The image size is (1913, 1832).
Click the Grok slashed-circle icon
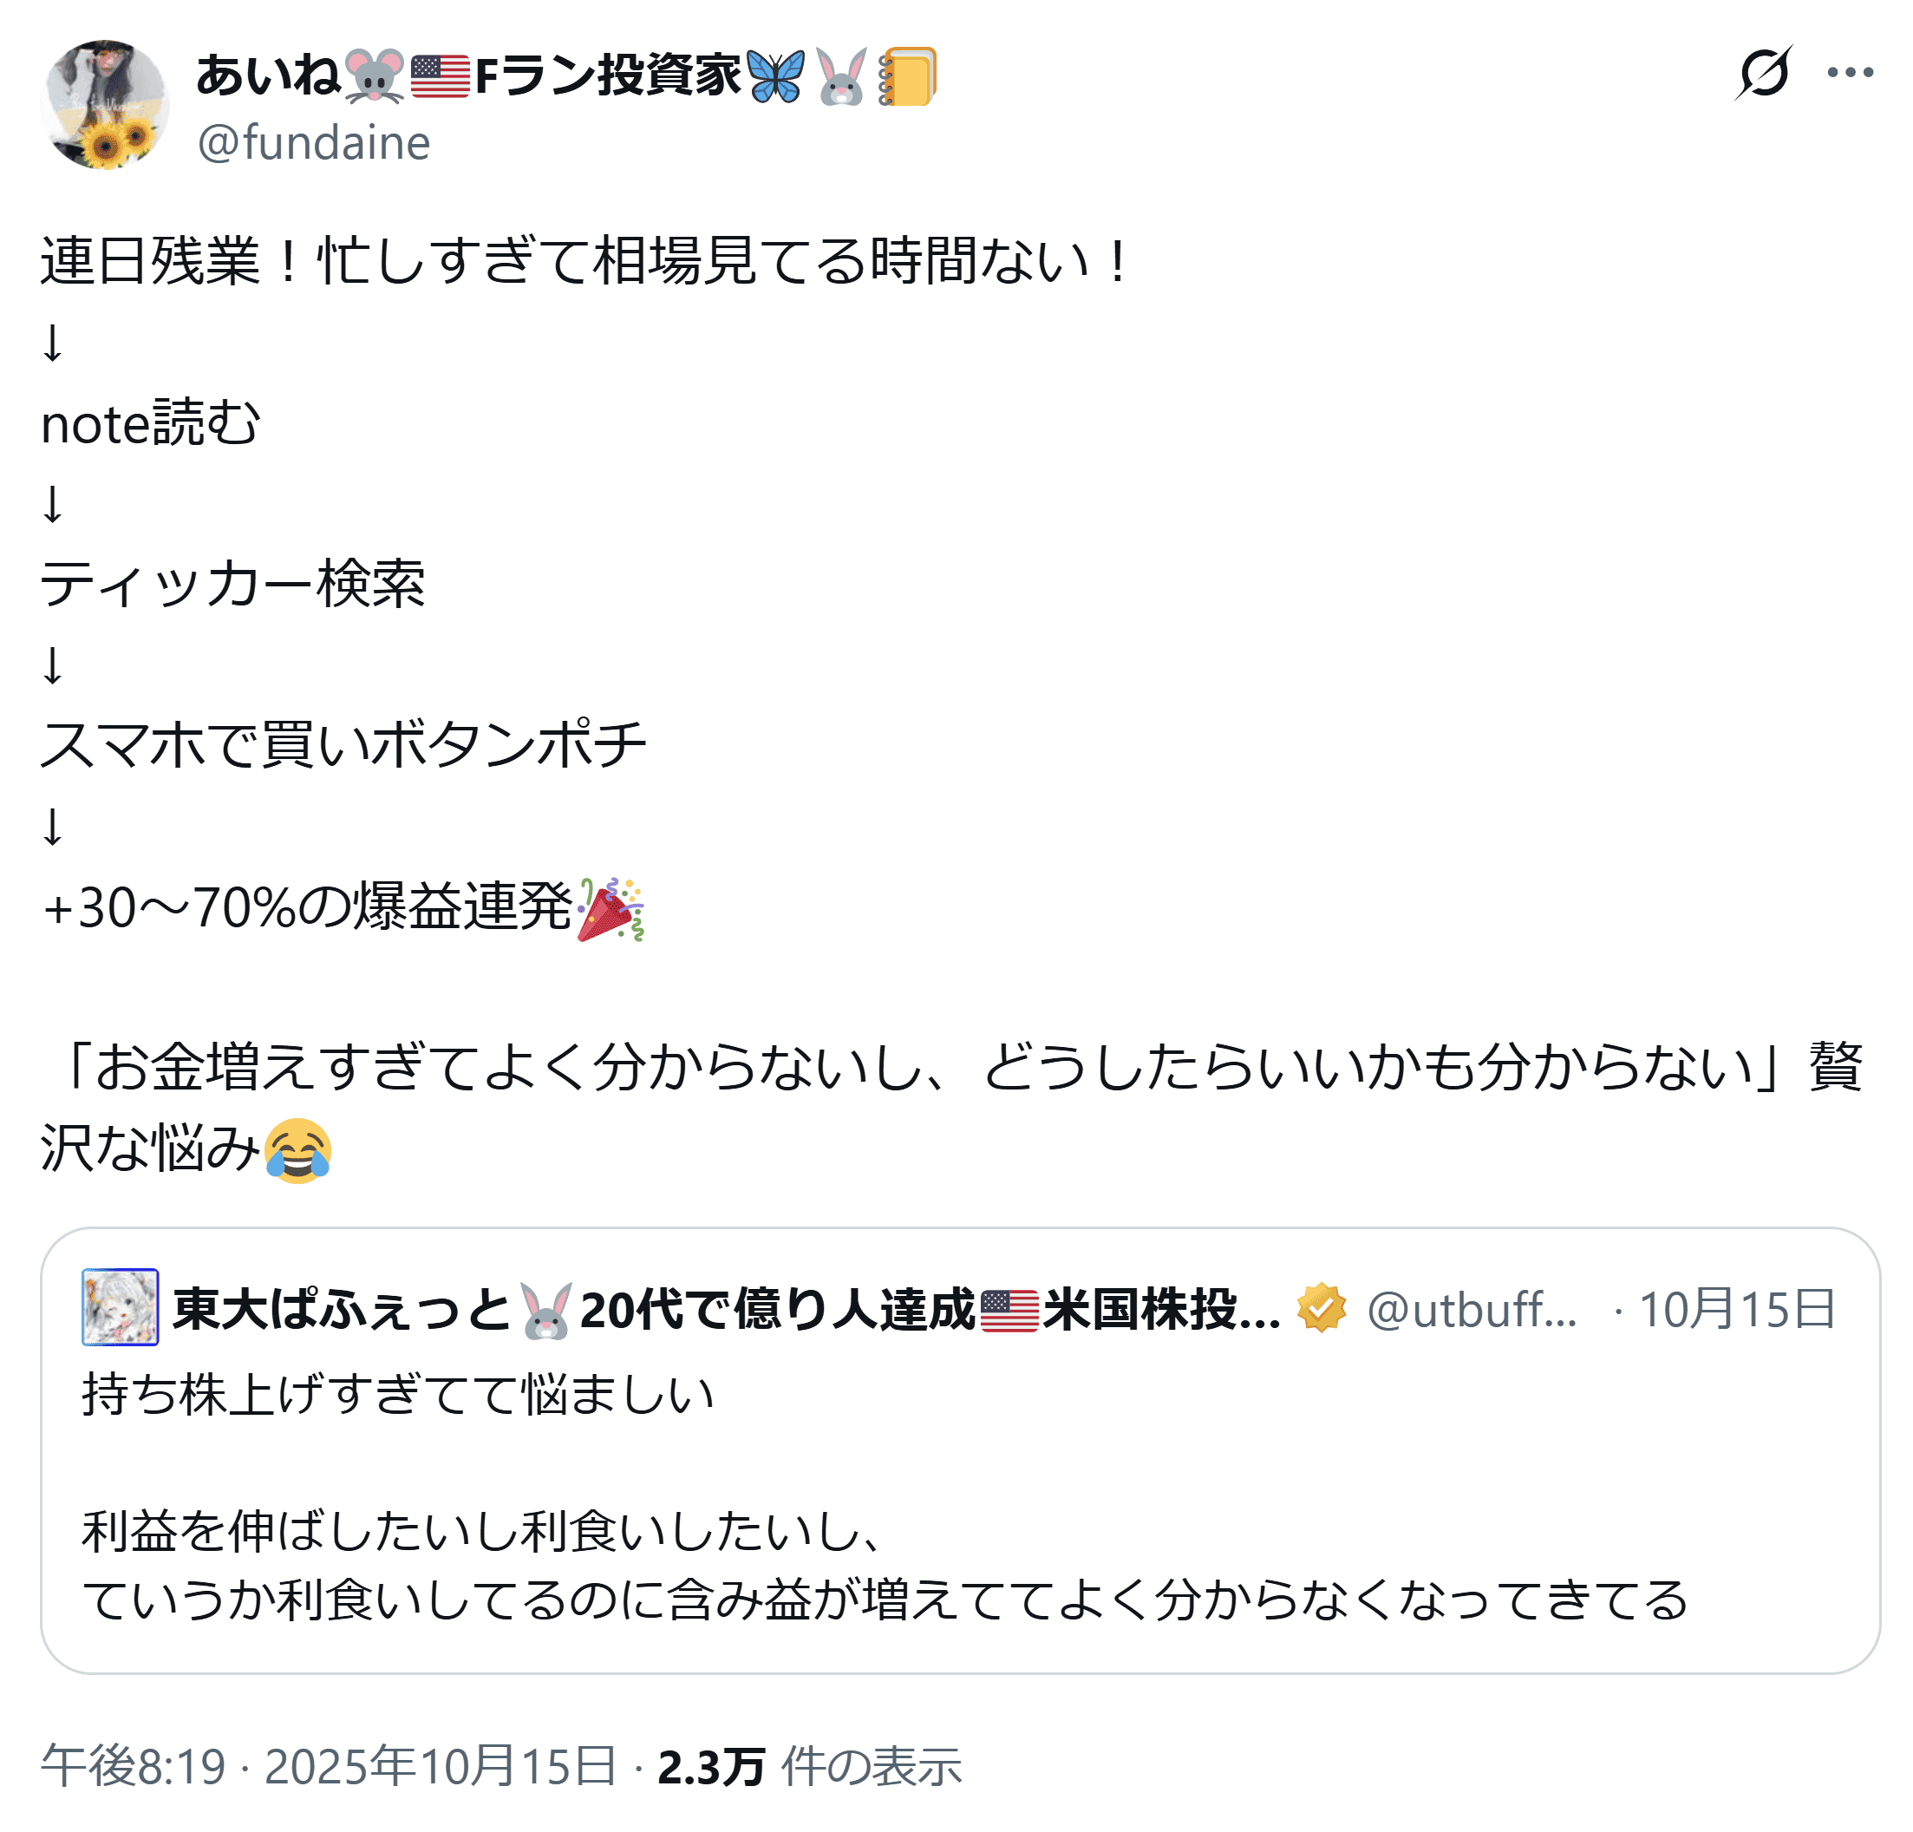point(1763,72)
